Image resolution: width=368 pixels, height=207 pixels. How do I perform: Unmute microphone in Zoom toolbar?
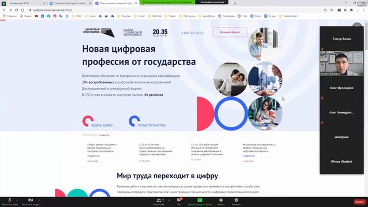9,201
